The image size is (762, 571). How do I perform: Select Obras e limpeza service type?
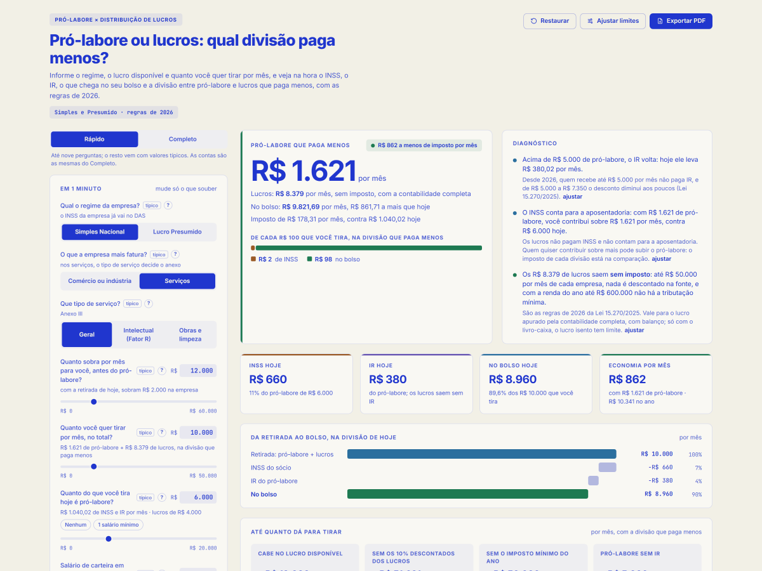point(190,334)
